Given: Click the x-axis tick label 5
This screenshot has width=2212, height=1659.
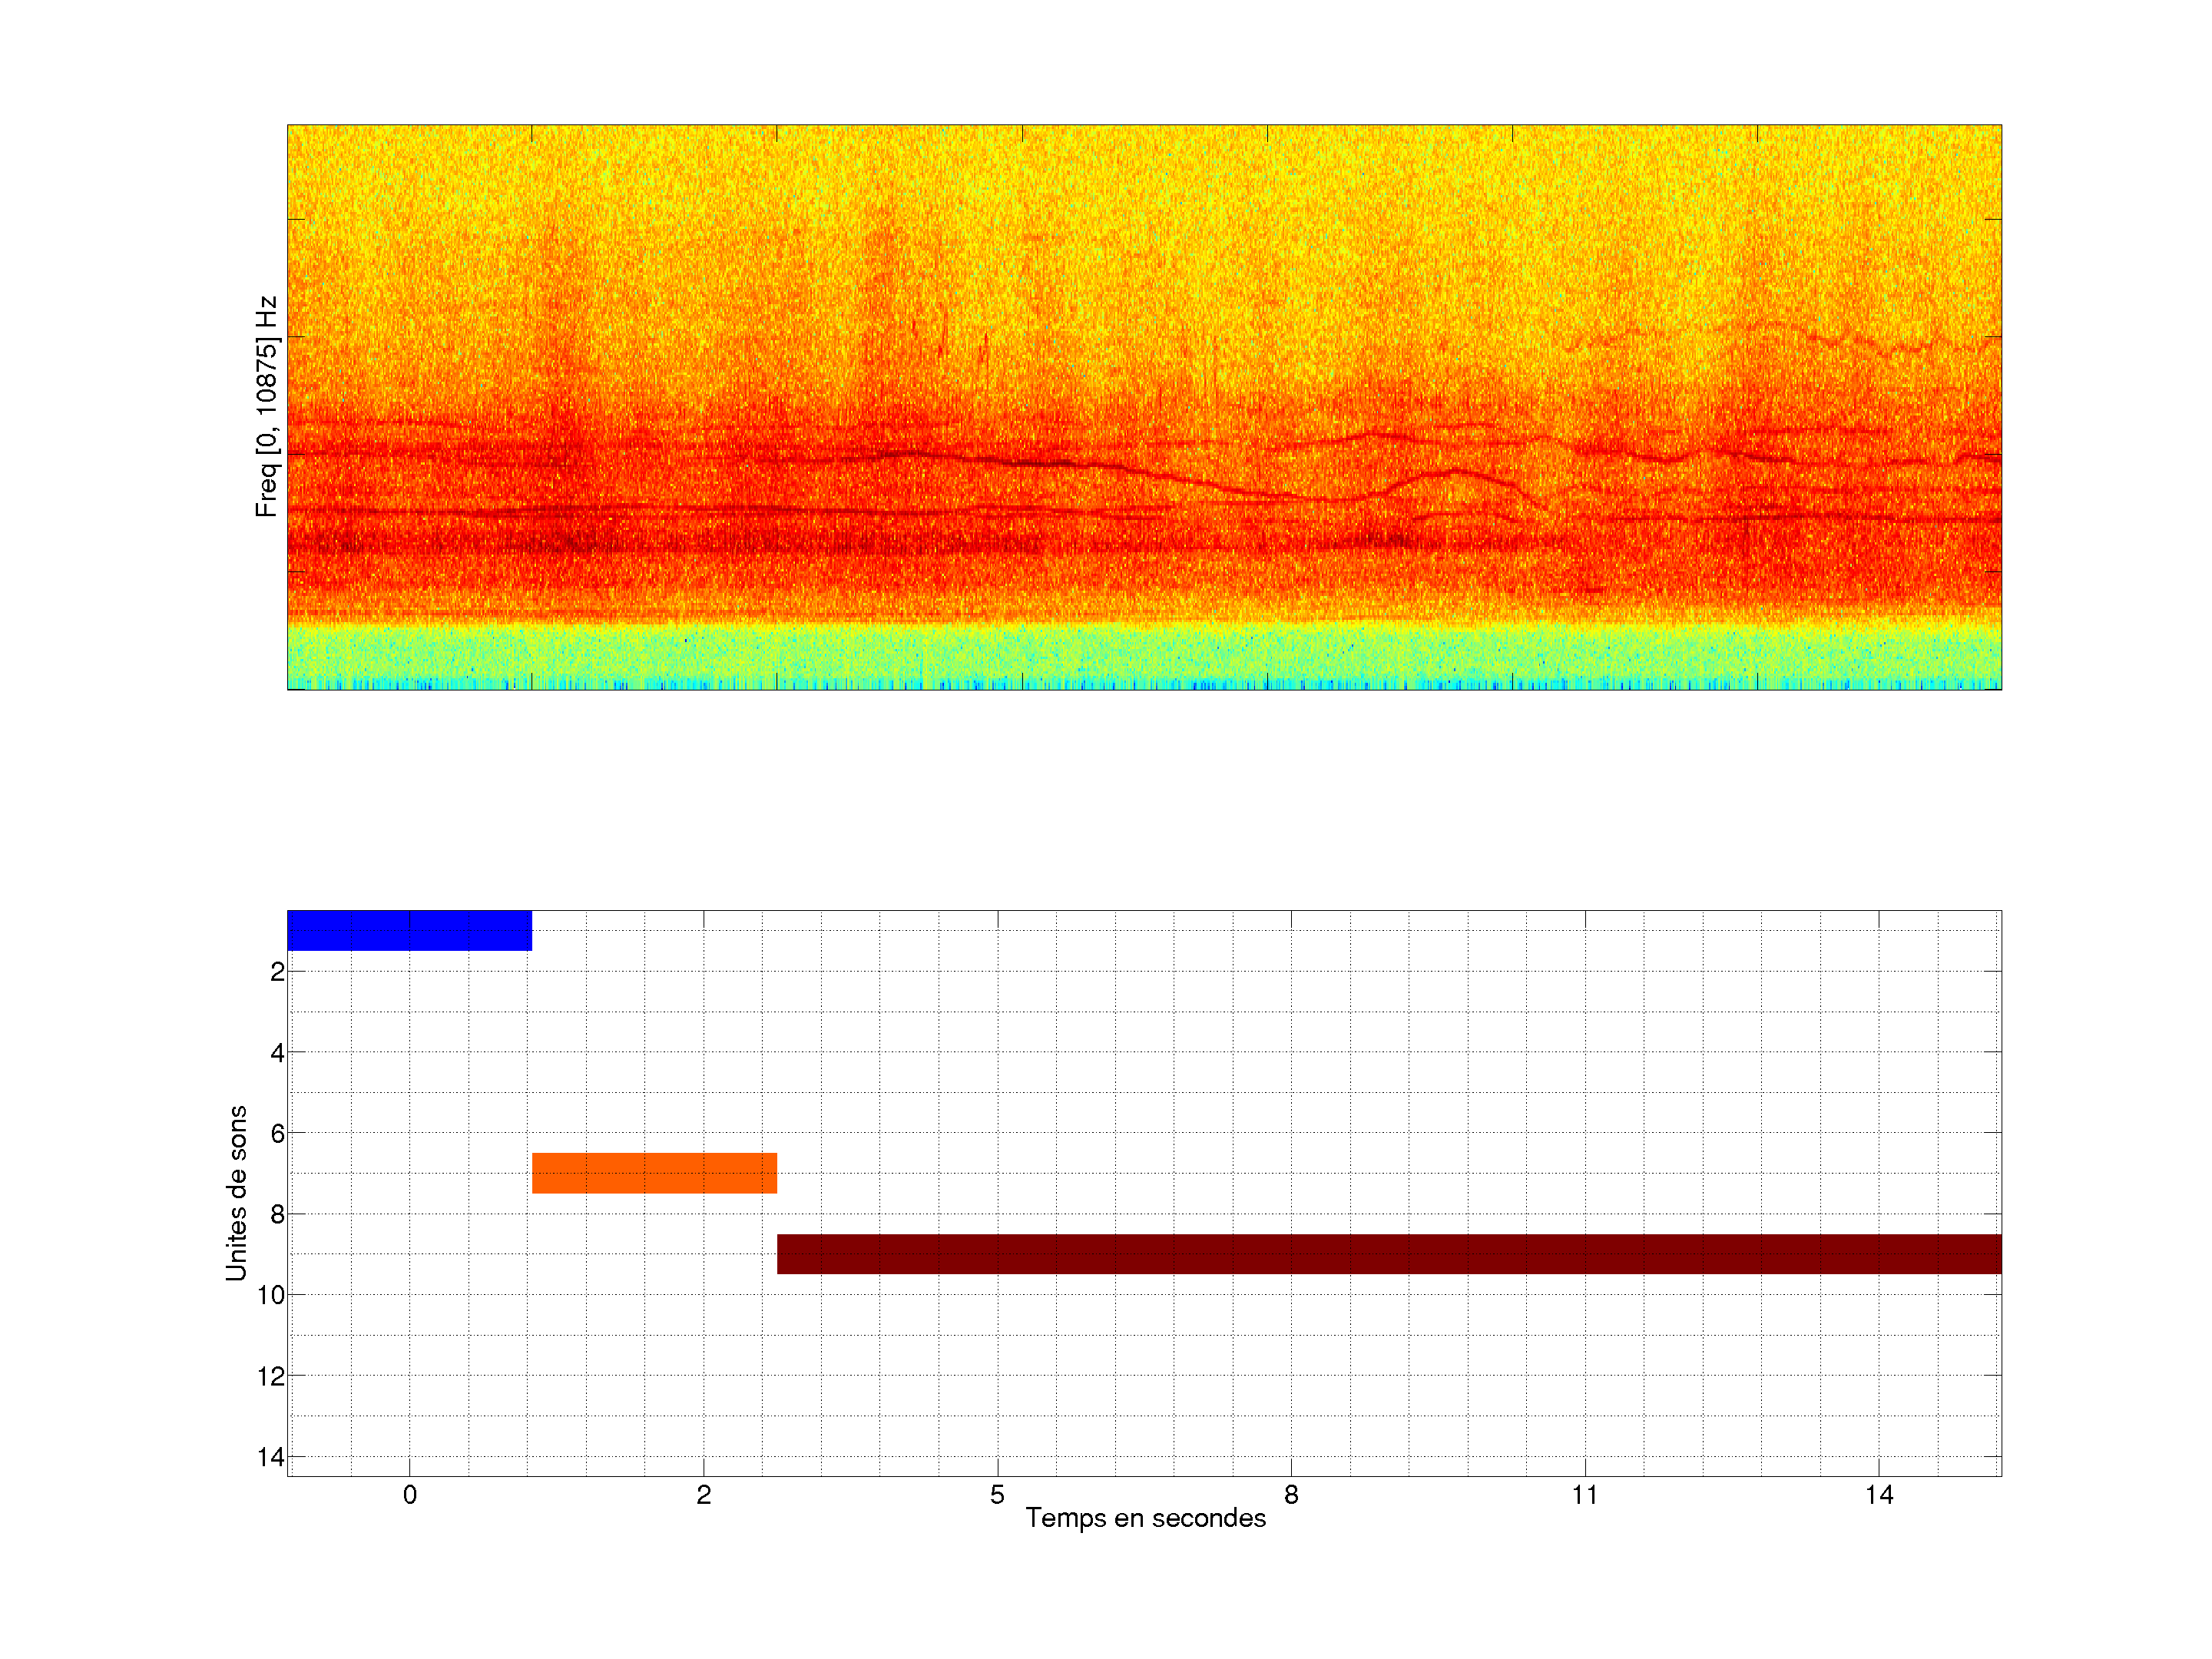Looking at the screenshot, I should [997, 1495].
